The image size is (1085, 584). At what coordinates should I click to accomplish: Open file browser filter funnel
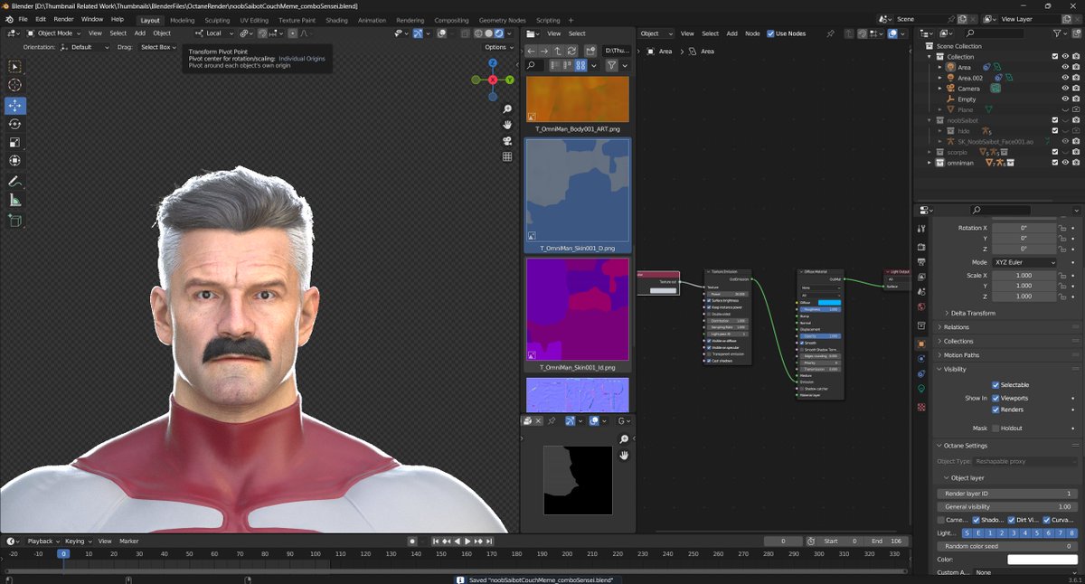pos(612,66)
